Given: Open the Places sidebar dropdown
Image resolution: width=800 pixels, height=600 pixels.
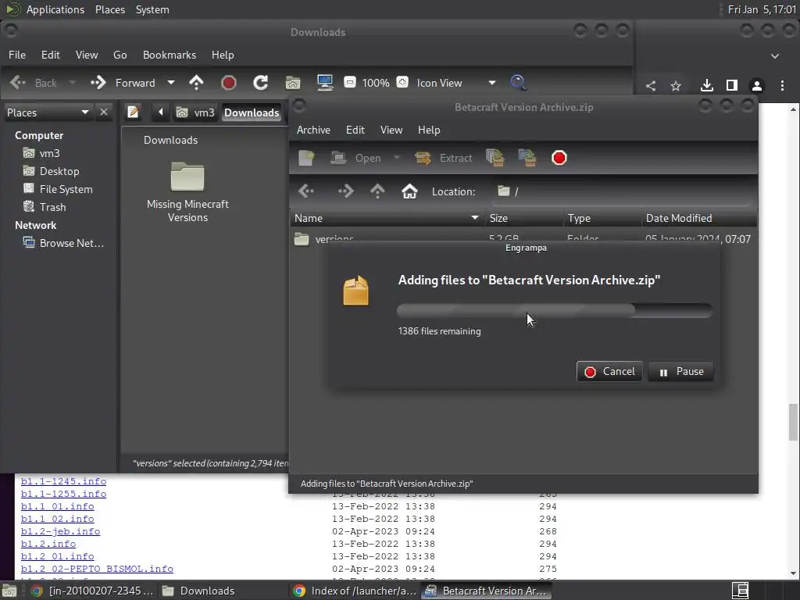Looking at the screenshot, I should point(48,112).
